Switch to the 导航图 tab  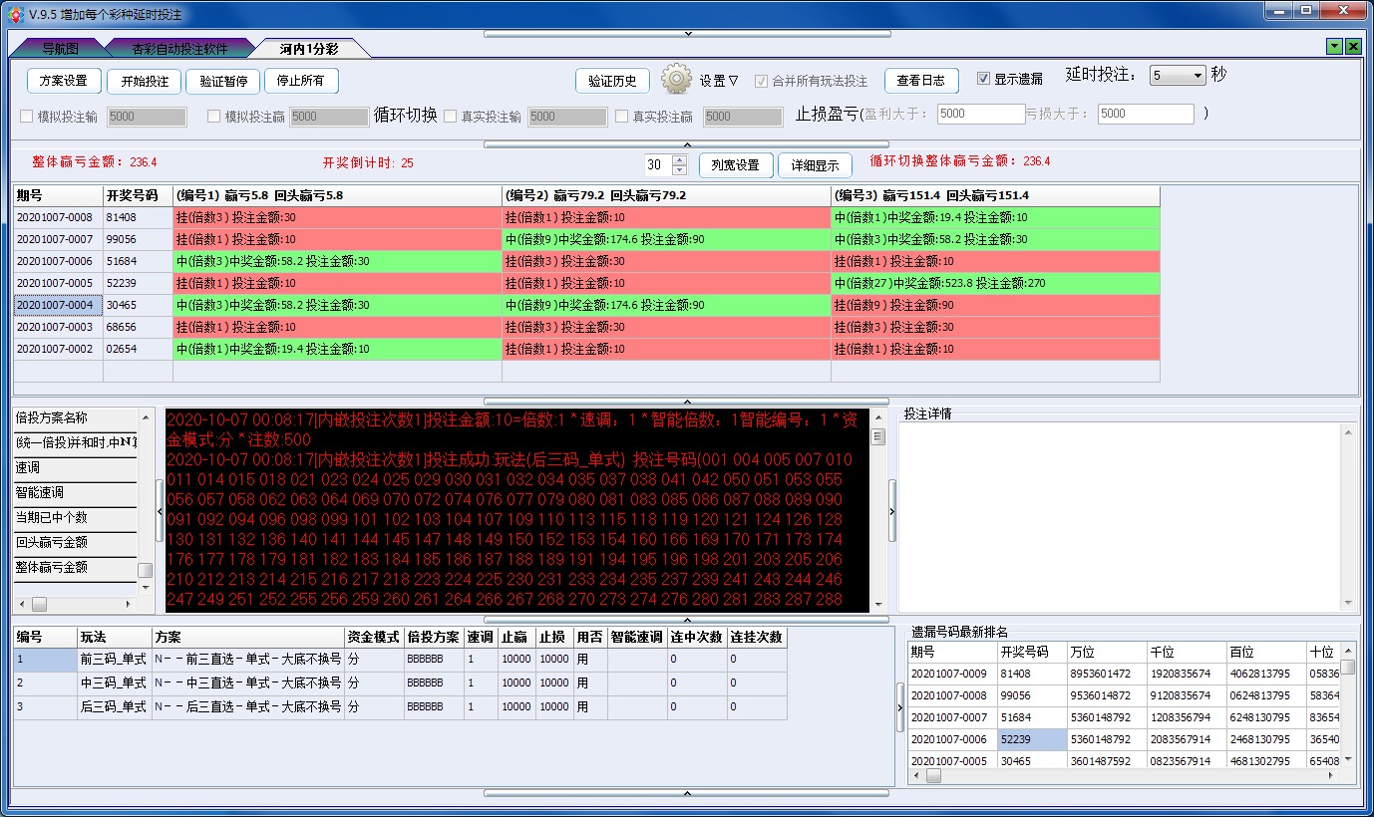coord(59,48)
